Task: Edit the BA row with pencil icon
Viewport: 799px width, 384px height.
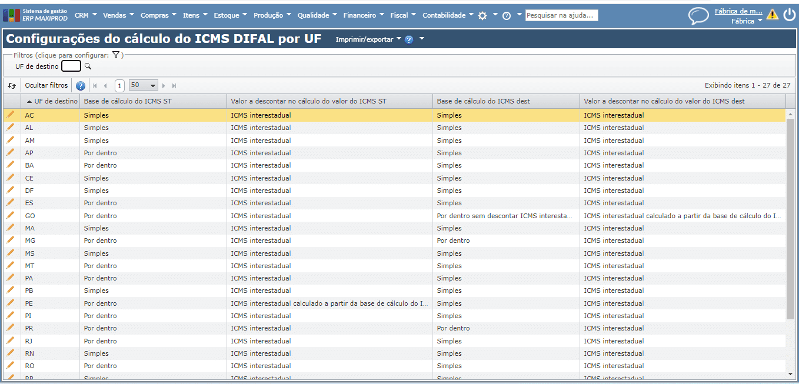Action: (10, 165)
